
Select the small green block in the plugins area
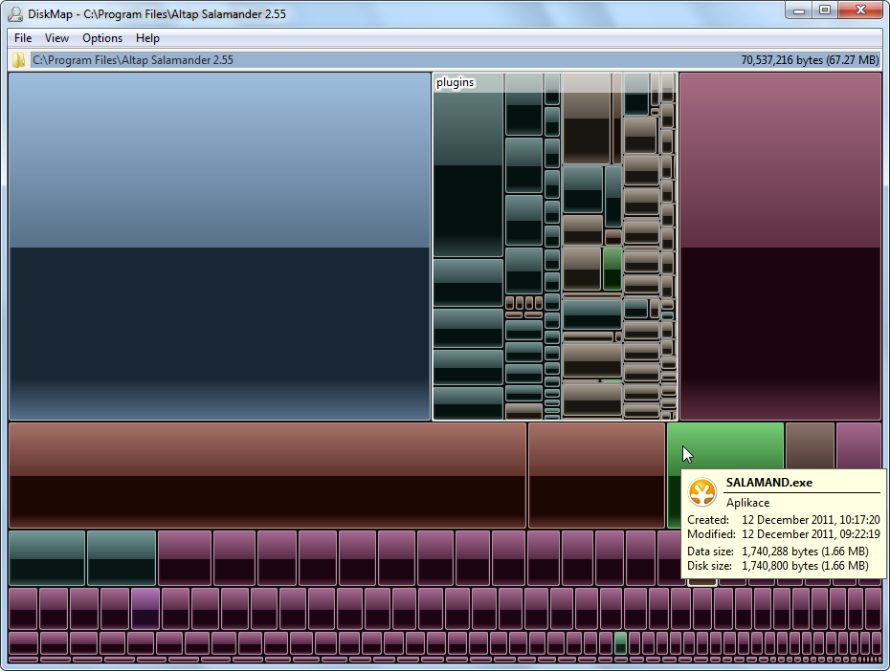click(x=612, y=269)
